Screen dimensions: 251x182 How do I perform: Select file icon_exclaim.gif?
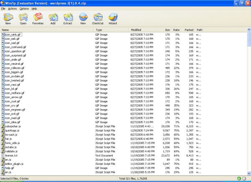(14, 76)
